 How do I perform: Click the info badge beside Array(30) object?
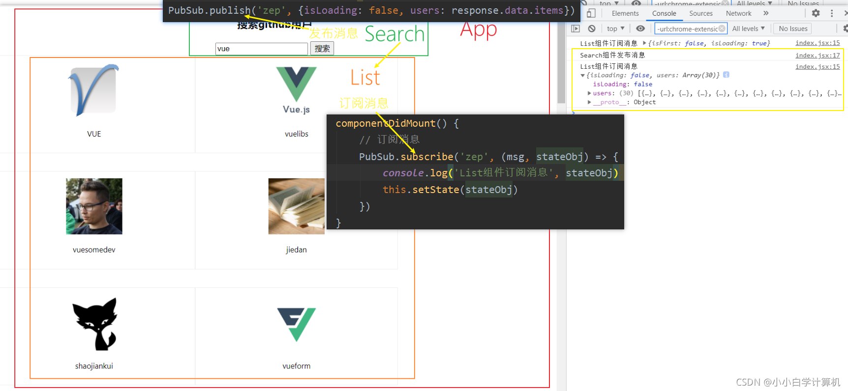[726, 75]
